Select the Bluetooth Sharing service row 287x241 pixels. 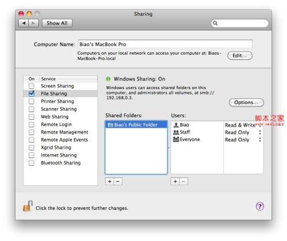click(60, 163)
